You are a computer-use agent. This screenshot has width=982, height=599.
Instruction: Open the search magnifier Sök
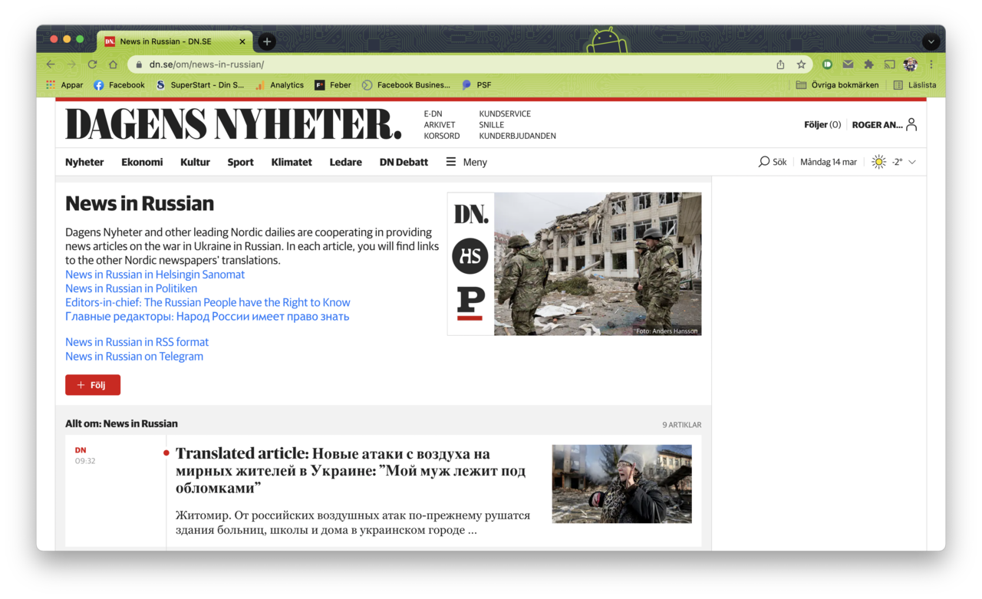[772, 162]
